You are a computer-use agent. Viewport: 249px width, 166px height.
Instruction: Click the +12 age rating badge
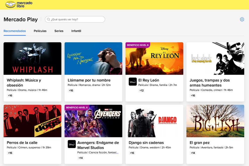tap(142, 90)
